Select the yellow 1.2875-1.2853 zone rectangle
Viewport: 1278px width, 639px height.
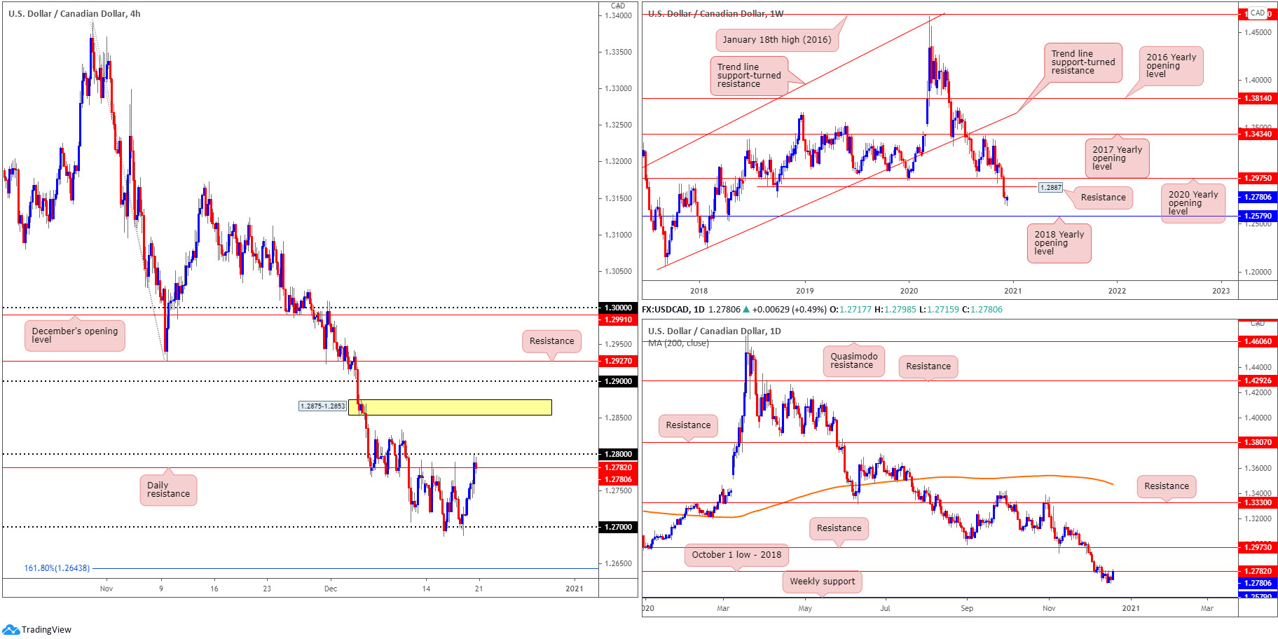click(450, 407)
